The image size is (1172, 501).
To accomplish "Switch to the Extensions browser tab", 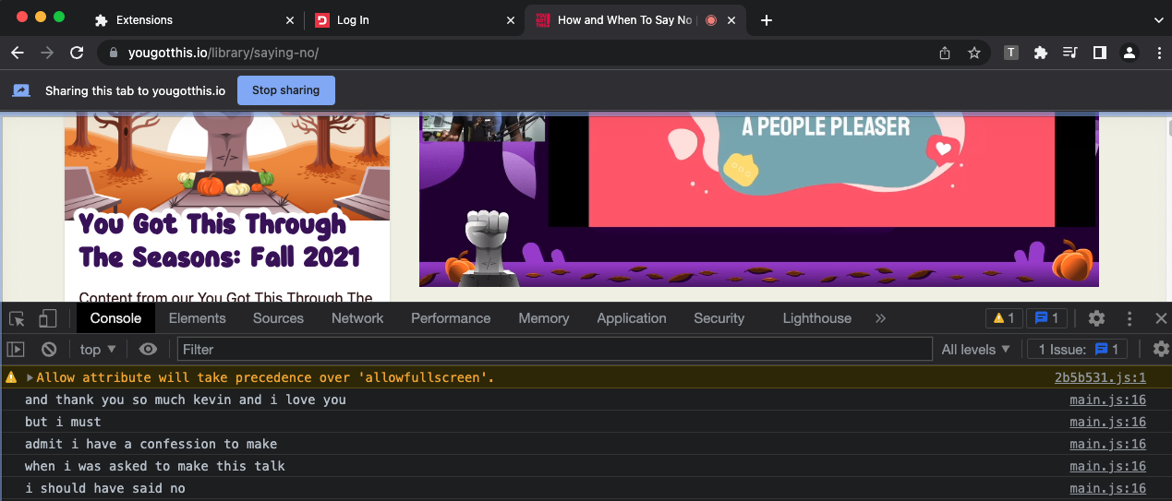I will [194, 20].
